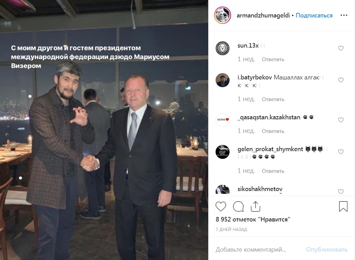View the 8 952 likes list
The image size is (355, 260).
click(x=253, y=219)
